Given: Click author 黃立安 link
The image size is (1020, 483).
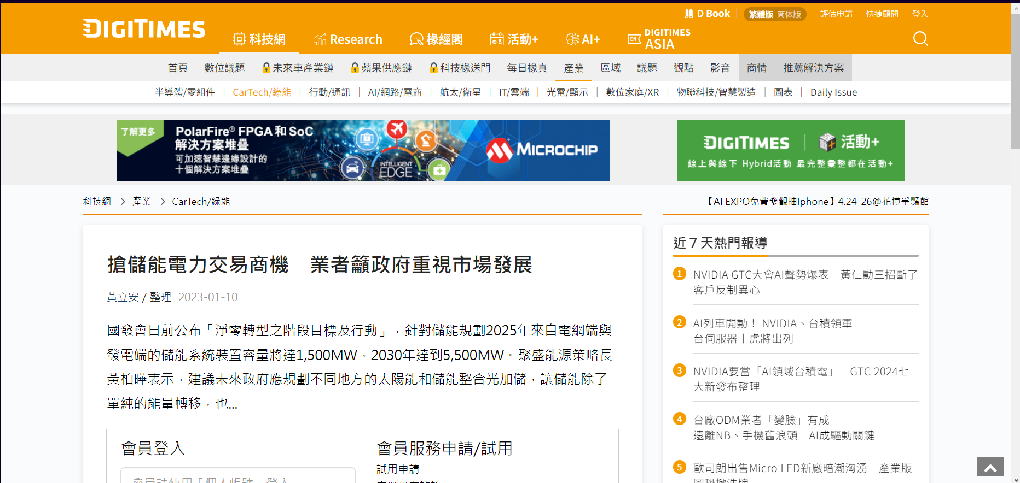Looking at the screenshot, I should (123, 297).
